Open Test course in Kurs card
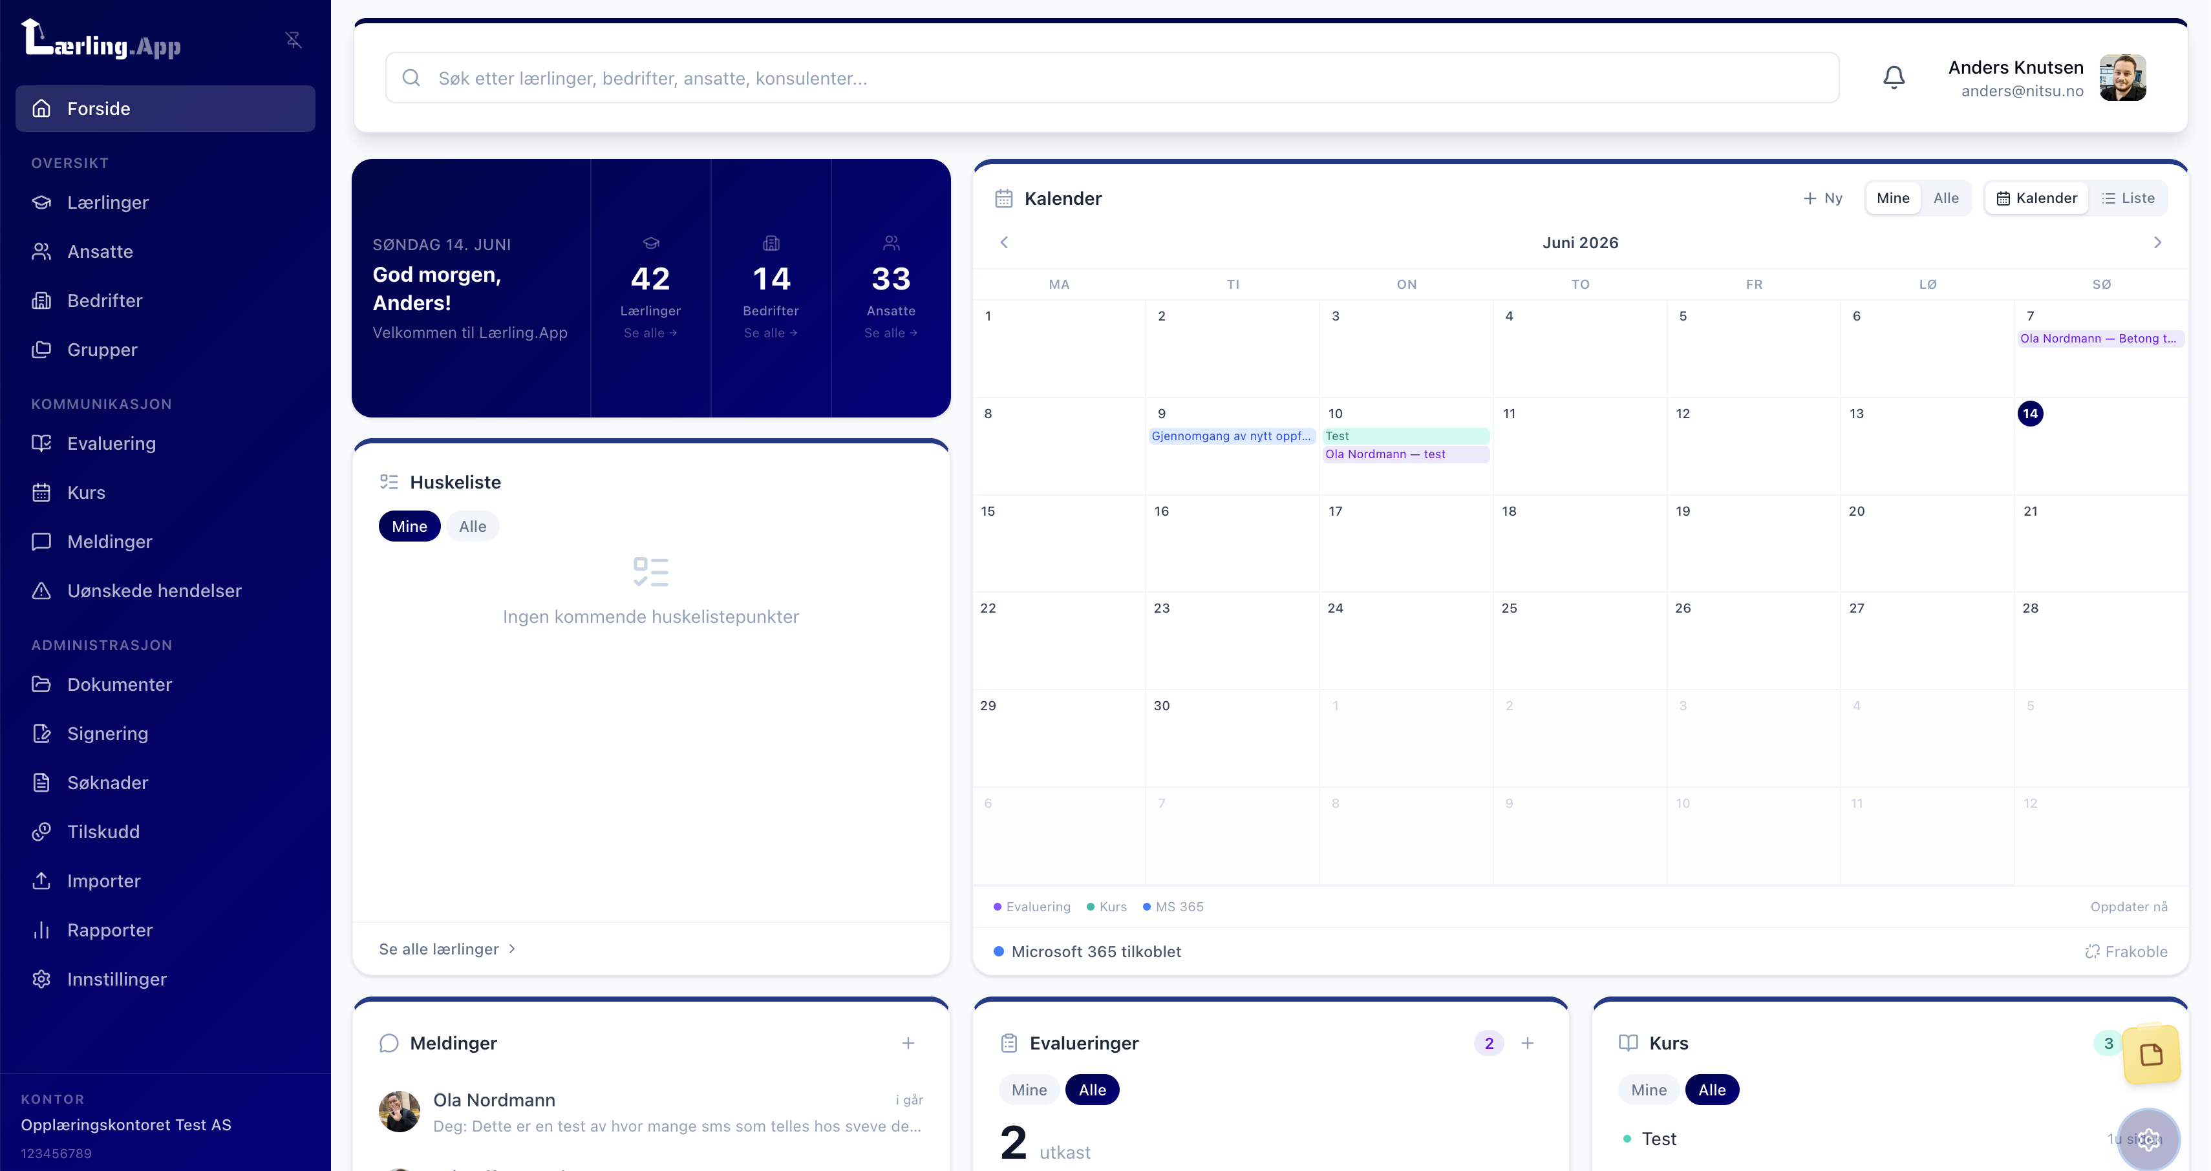Screen dimensions: 2211x1171 [1658, 1139]
